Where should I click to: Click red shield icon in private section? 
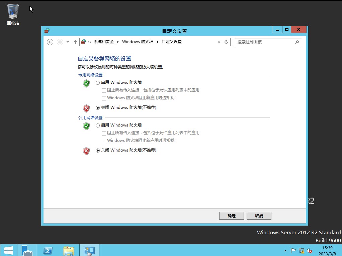[86, 108]
